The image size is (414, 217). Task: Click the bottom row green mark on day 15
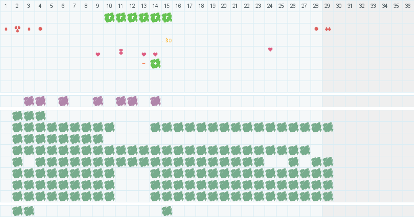point(167,211)
